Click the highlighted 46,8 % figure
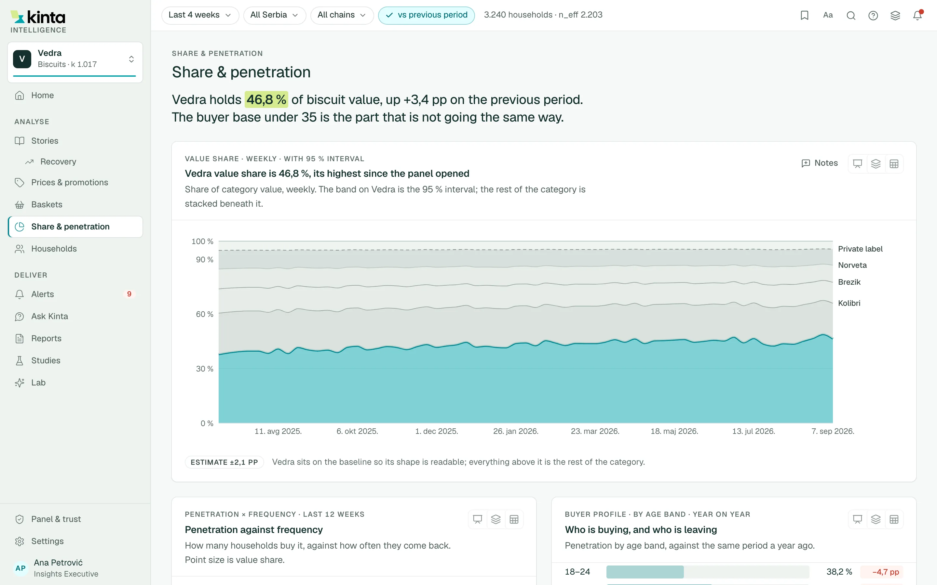937x585 pixels. point(266,100)
